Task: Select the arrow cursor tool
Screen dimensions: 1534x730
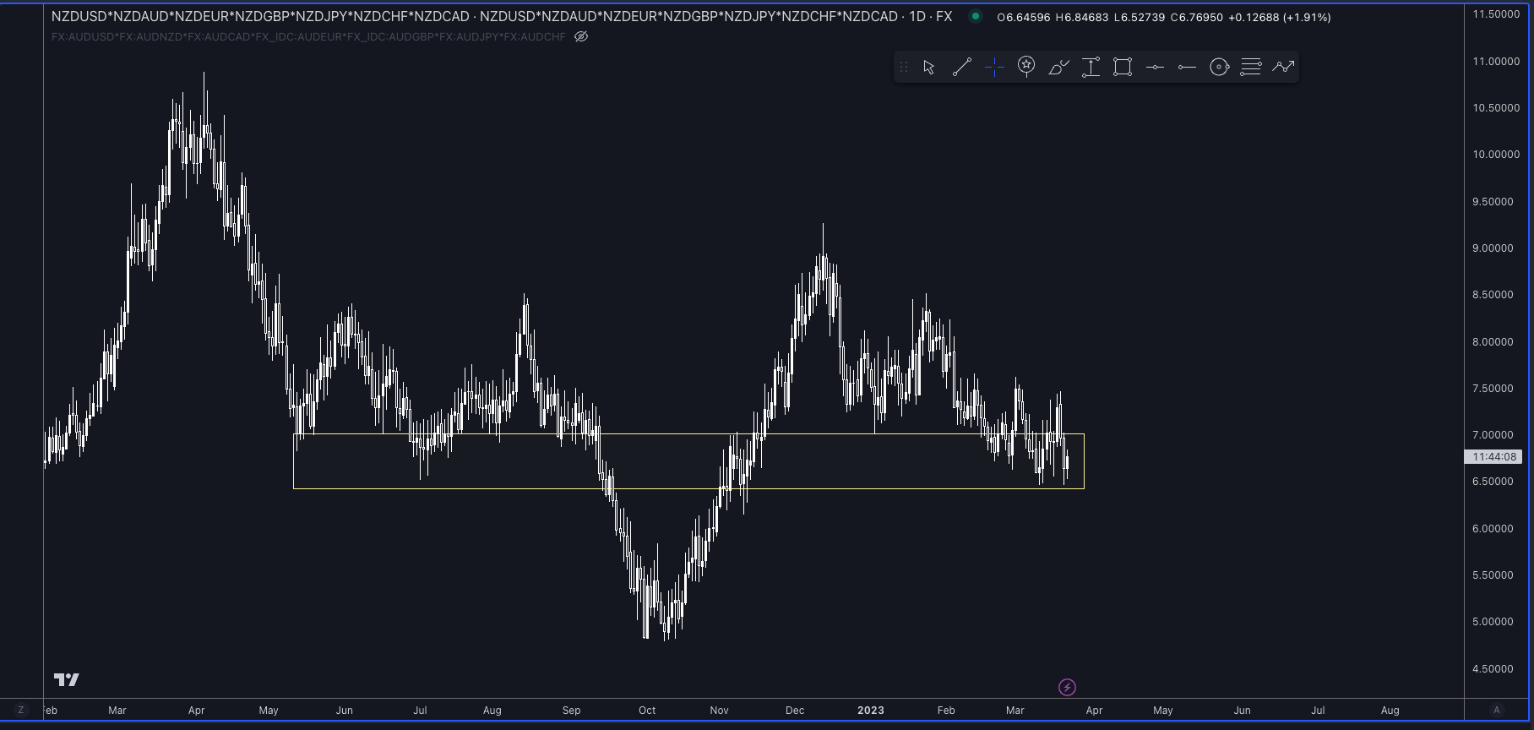Action: 929,68
